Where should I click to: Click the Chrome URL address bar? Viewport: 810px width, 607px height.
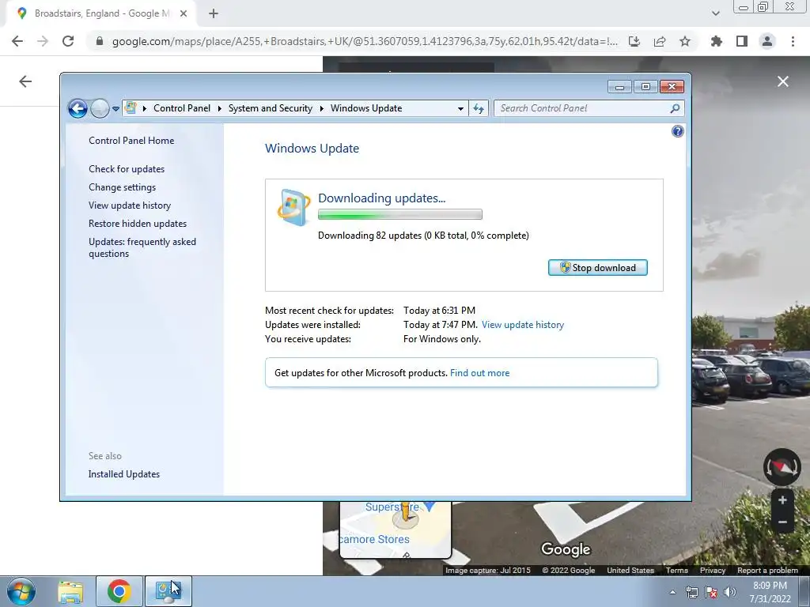tap(364, 41)
